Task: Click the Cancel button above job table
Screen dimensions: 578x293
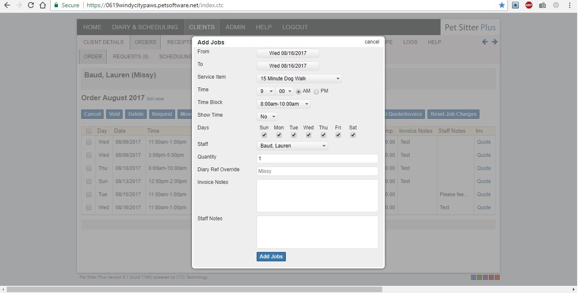Action: pyautogui.click(x=92, y=114)
